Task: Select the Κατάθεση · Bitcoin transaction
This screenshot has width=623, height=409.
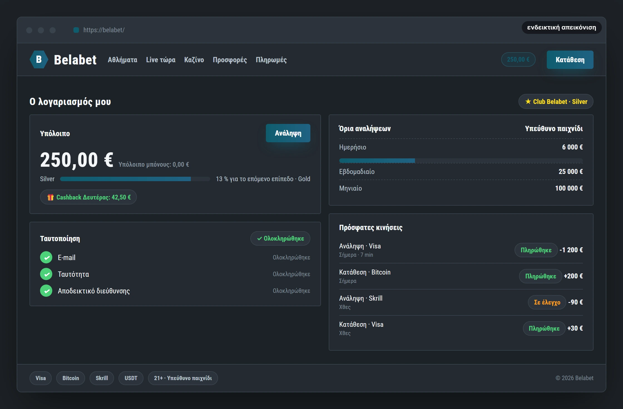Action: pyautogui.click(x=461, y=276)
